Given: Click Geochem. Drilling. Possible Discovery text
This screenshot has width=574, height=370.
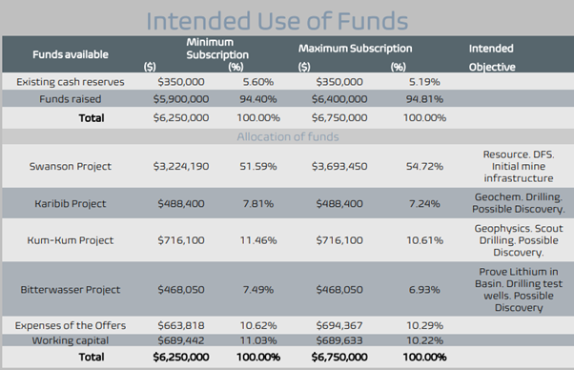Looking at the screenshot, I should tap(519, 203).
